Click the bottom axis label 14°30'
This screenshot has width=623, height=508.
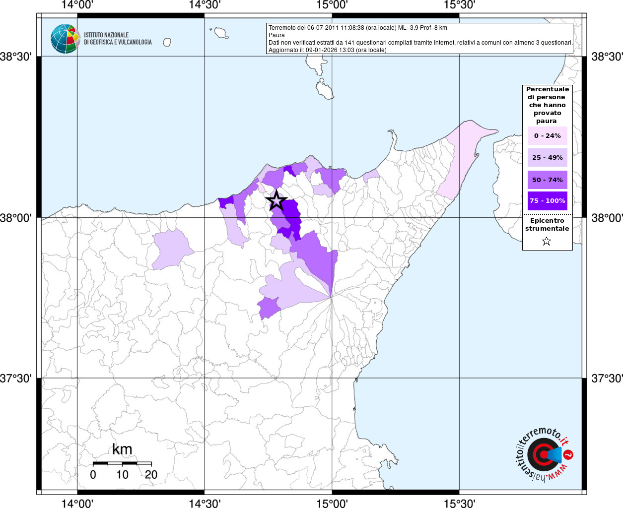click(205, 503)
